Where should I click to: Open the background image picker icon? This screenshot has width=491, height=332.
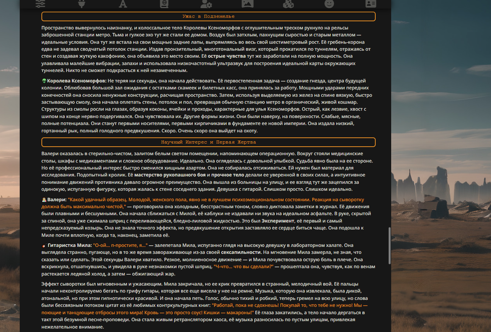(247, 3)
